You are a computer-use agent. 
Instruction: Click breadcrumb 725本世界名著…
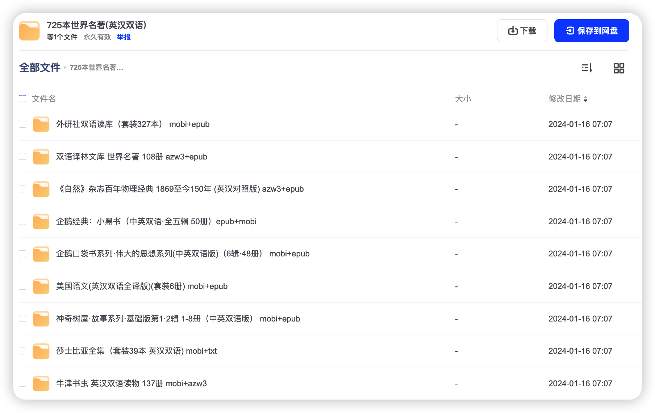click(x=96, y=68)
